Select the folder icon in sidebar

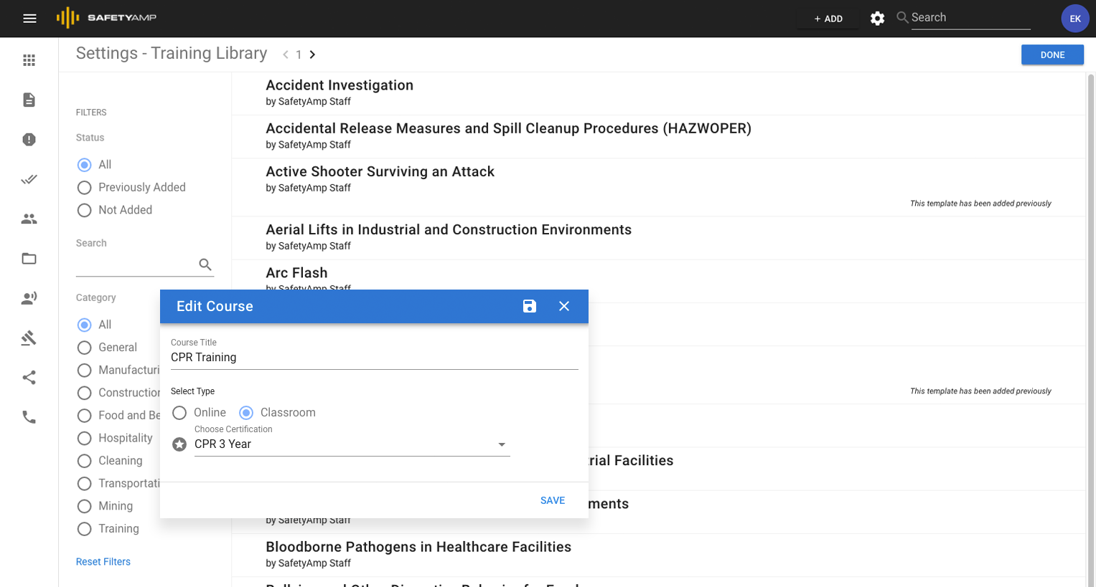29,258
